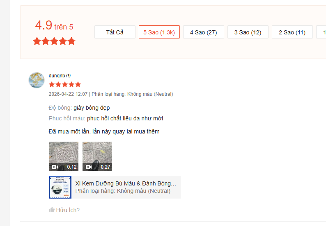The height and width of the screenshot is (226, 326).
Task: Click the reviewer's five-star rating under dungnb79
Action: tap(65, 85)
